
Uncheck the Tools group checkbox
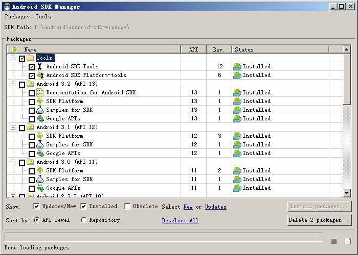click(22, 59)
